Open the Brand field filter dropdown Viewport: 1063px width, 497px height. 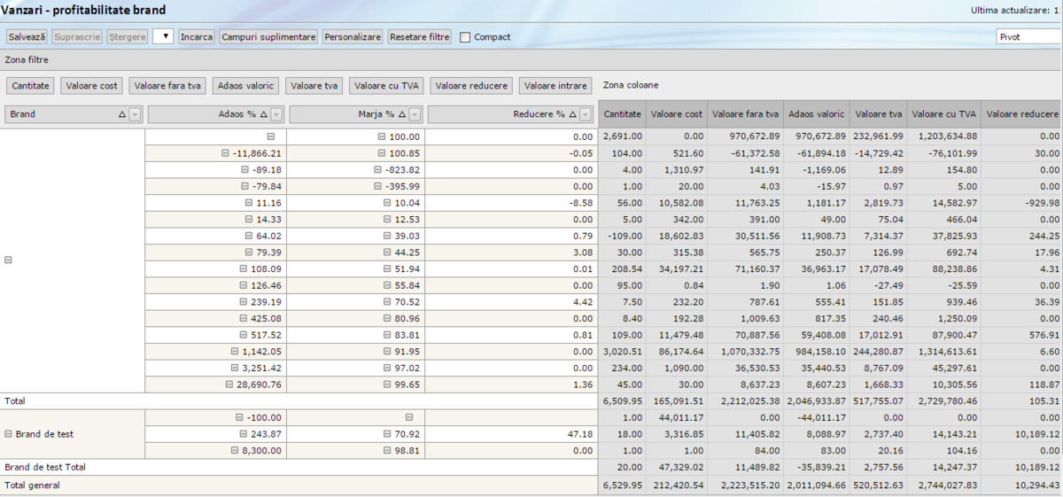click(135, 114)
